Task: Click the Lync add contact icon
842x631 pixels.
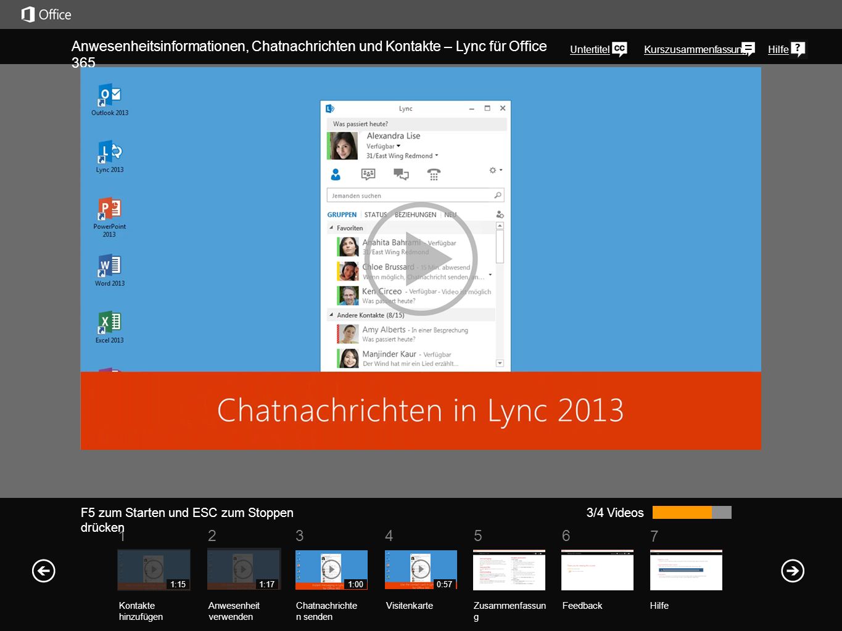Action: 500,214
